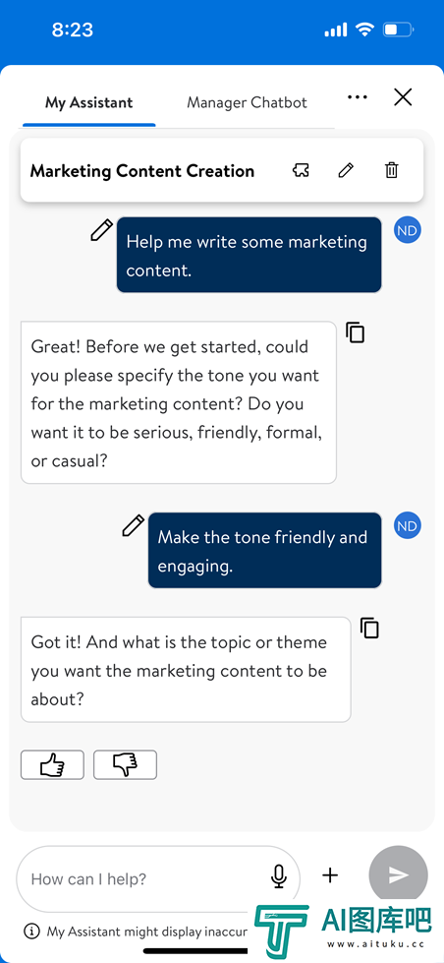This screenshot has height=963, width=444.
Task: Edit the 'Help me write some marketing' message
Action: [102, 230]
